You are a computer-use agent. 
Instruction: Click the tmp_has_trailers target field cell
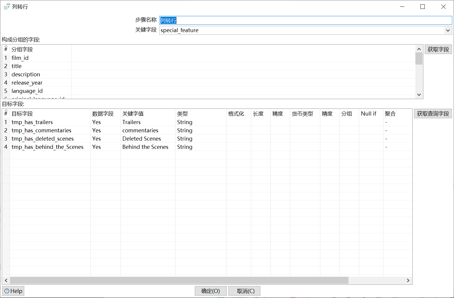[32, 122]
